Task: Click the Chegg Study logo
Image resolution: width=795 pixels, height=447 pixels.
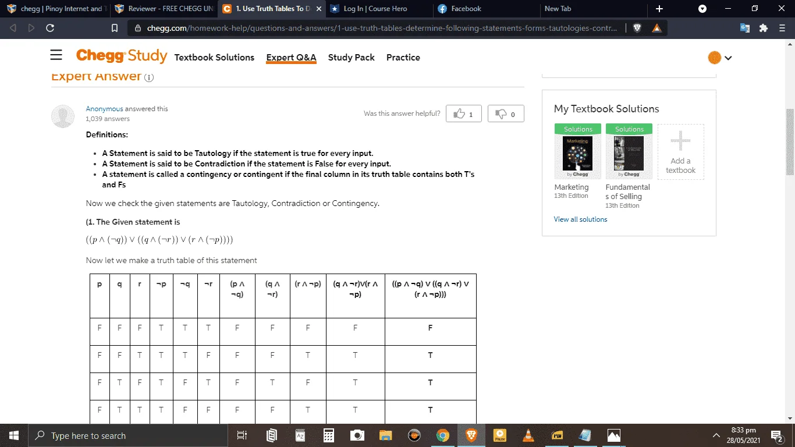Action: (x=122, y=56)
